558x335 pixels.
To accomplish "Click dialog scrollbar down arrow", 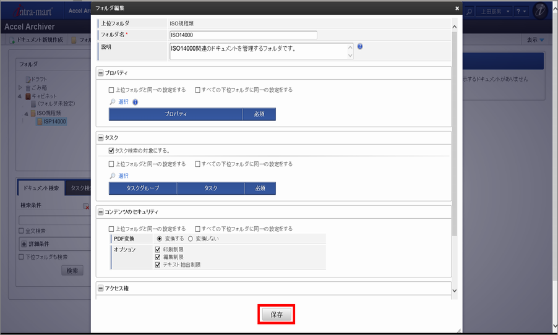I will 455,290.
